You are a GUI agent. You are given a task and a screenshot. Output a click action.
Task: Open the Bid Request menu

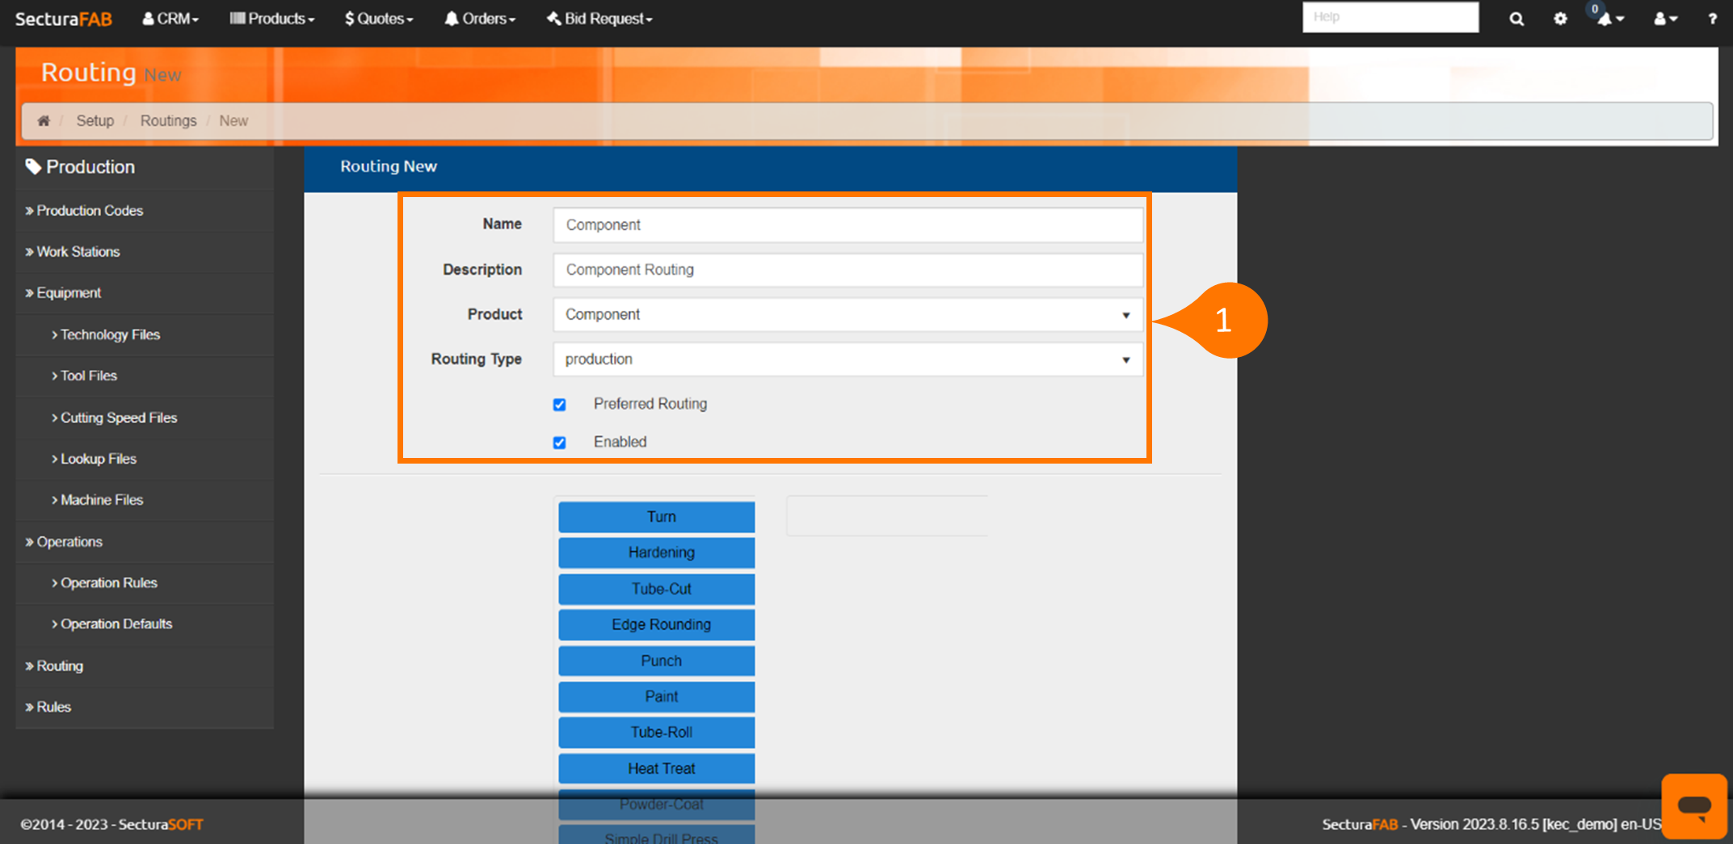(599, 19)
